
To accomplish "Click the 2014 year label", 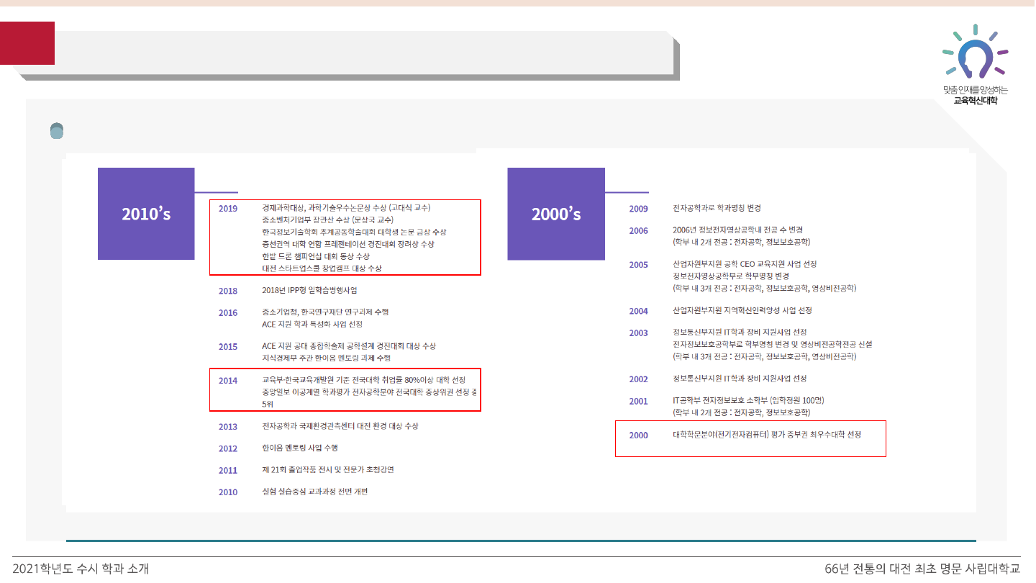I will (228, 381).
